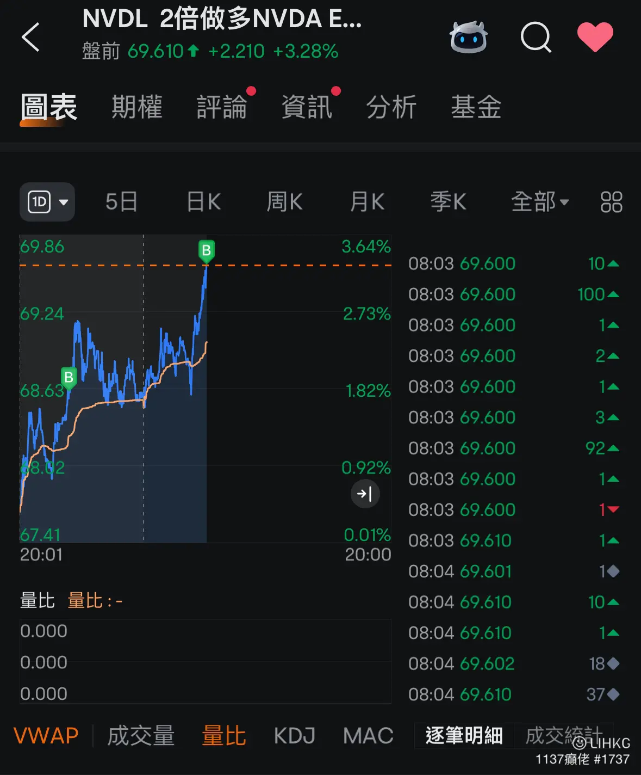Toggle the KDJ indicator
The height and width of the screenshot is (775, 641).
(295, 736)
